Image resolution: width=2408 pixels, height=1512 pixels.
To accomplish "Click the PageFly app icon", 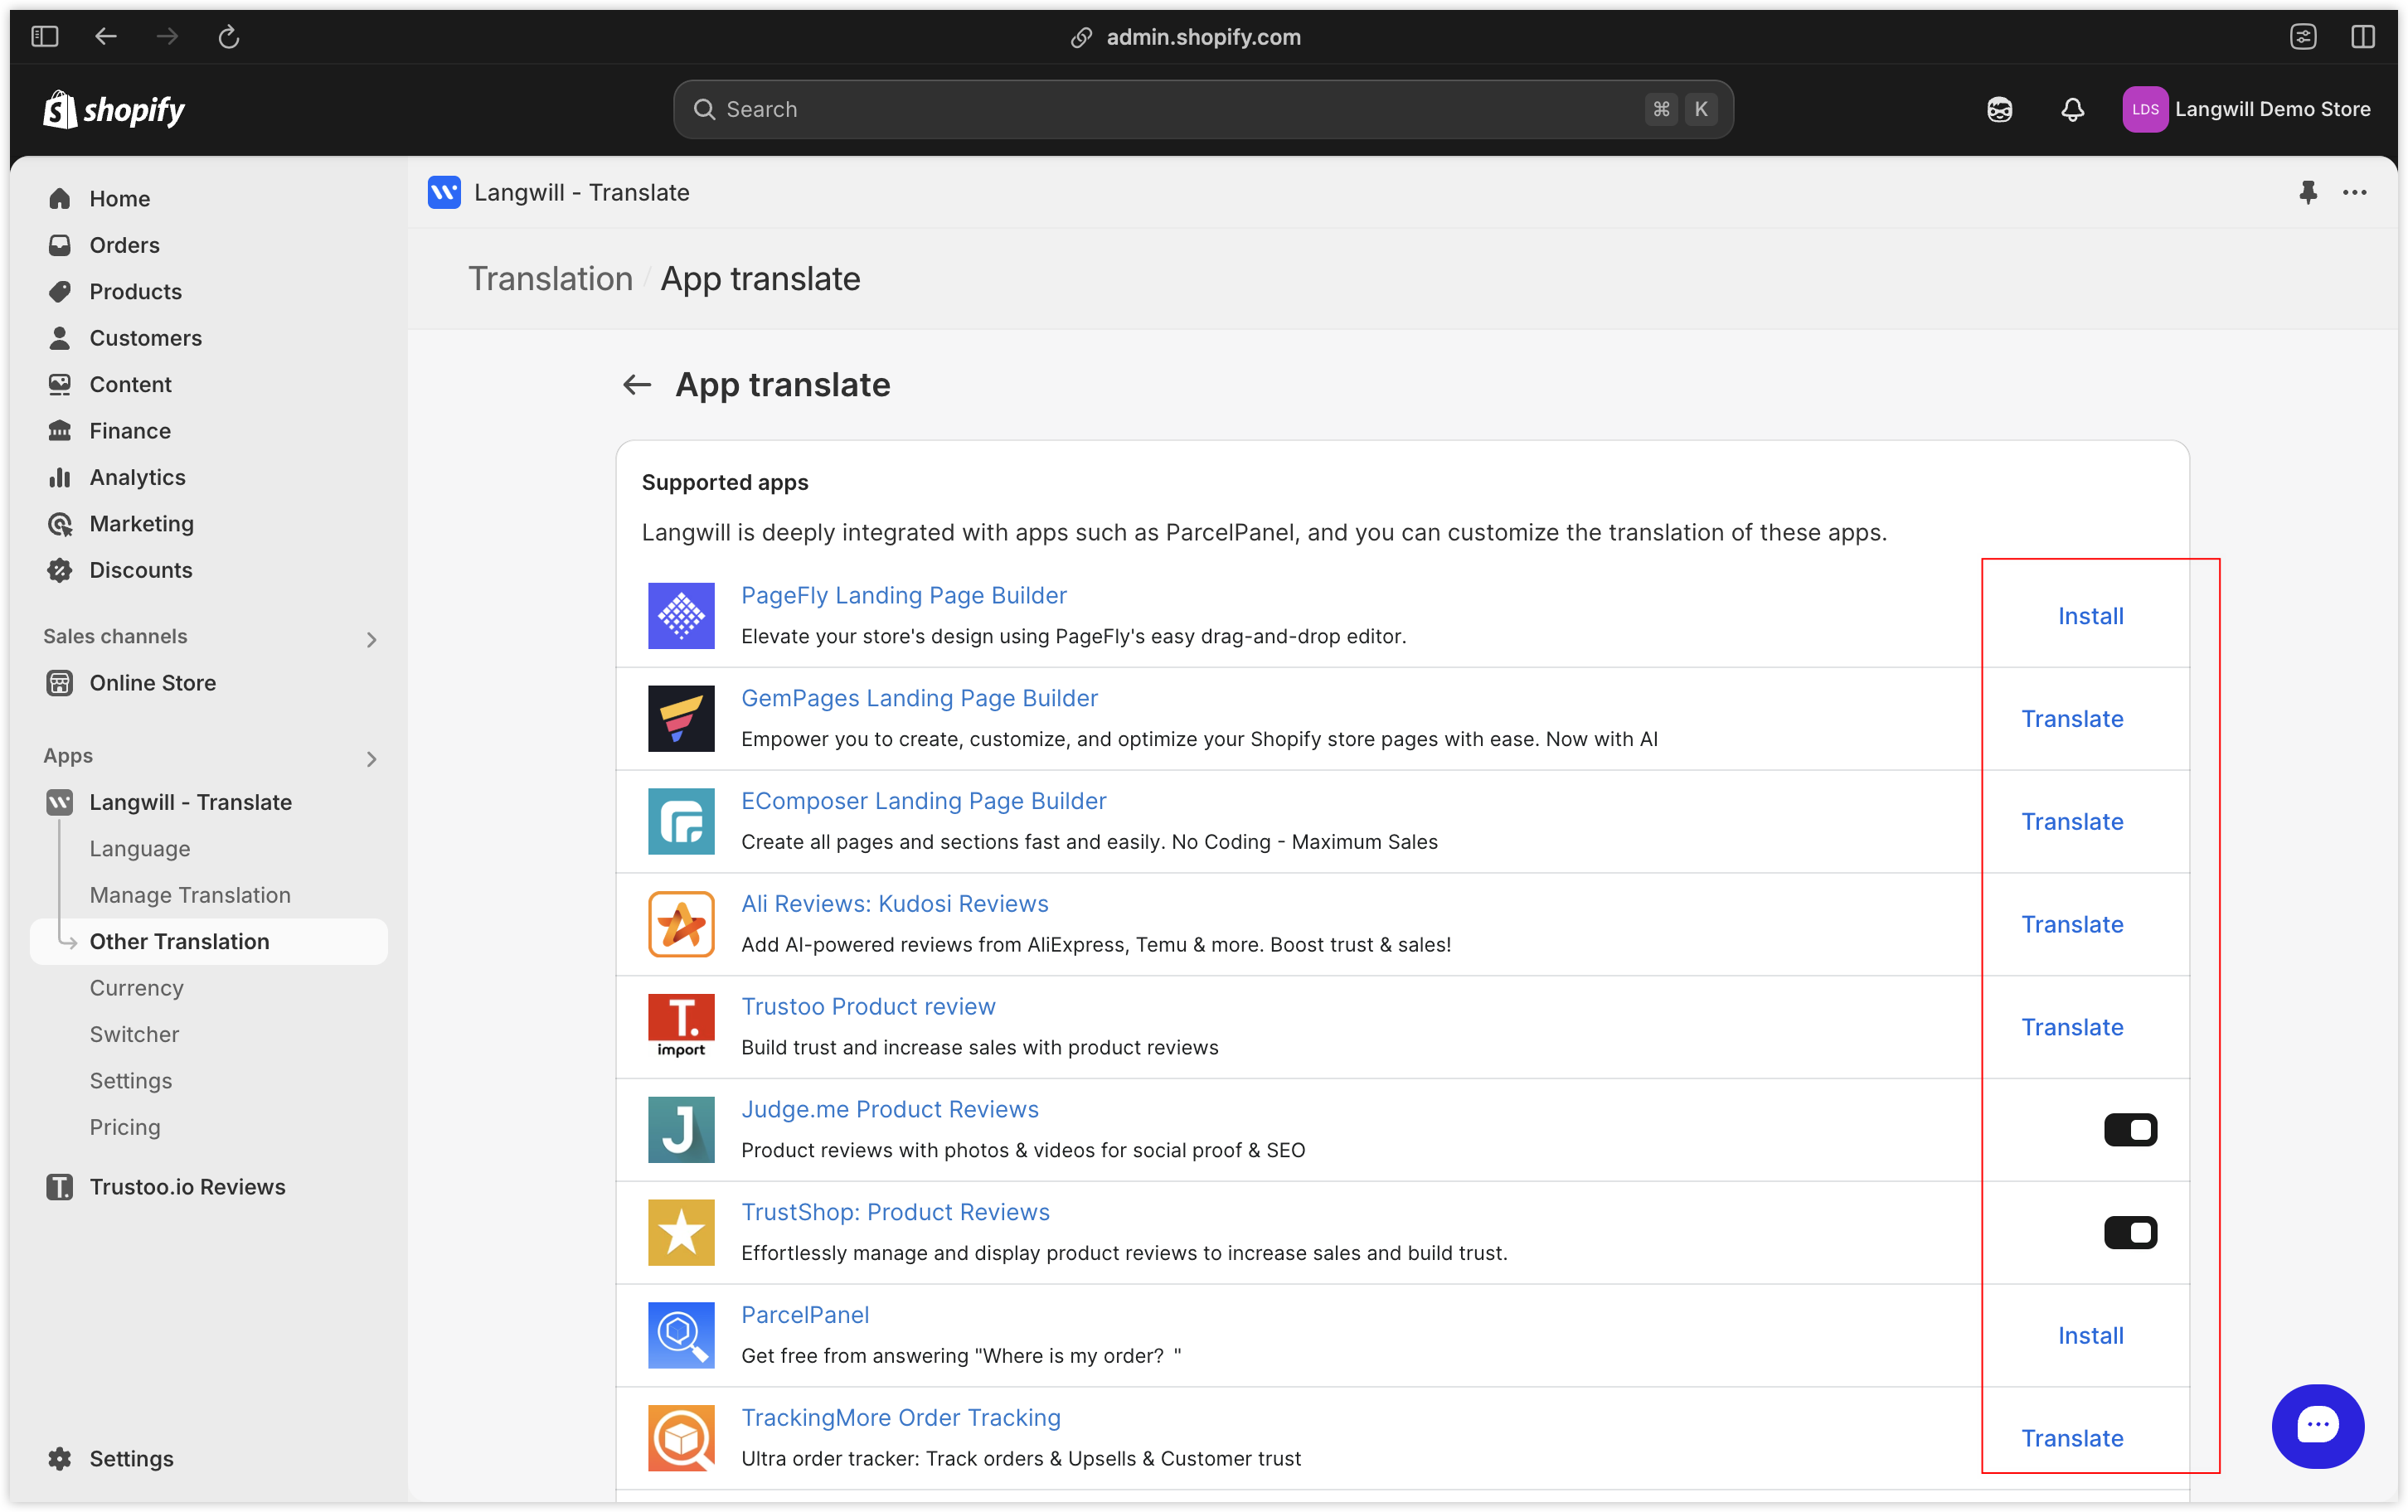I will tap(681, 615).
